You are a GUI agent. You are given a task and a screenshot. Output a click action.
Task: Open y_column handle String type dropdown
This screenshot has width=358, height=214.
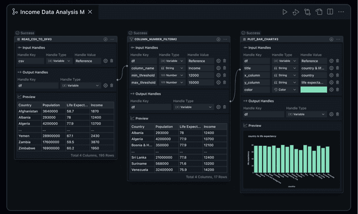[x=285, y=82]
